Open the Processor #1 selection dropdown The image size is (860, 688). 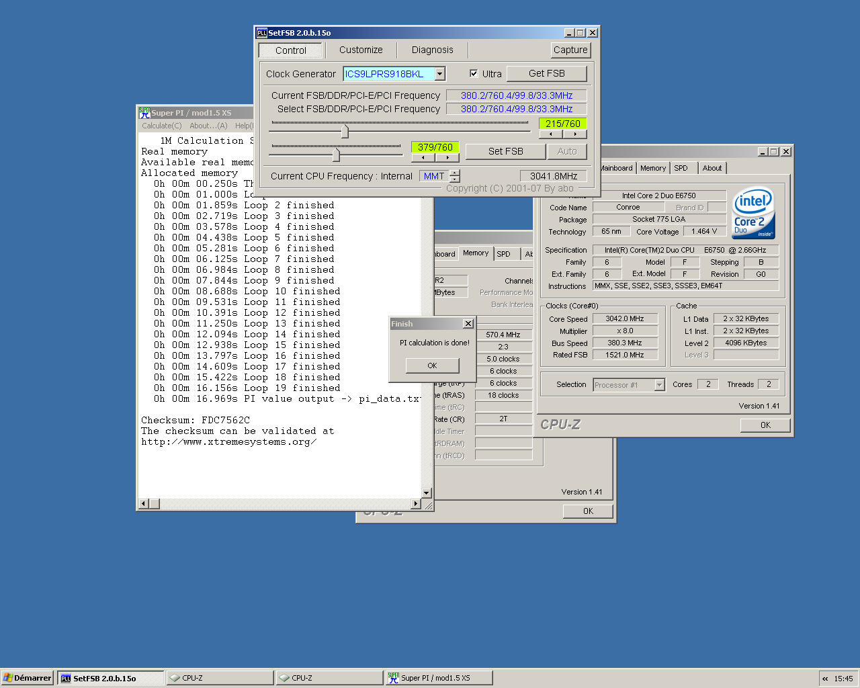coord(659,385)
